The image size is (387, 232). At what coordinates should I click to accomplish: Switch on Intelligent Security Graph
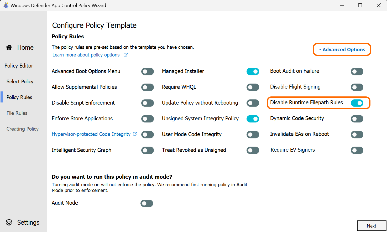click(x=147, y=150)
